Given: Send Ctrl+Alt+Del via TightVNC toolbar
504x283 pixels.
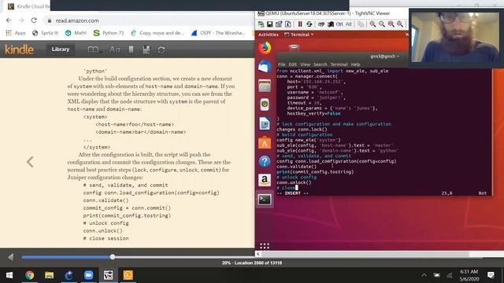Looking at the screenshot, I should 321,24.
